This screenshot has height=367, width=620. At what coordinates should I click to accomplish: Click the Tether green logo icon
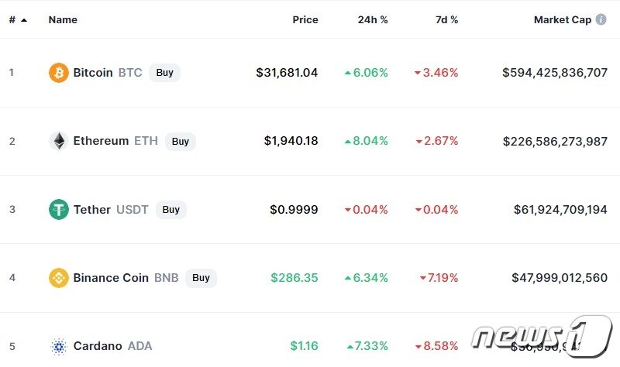coord(59,209)
